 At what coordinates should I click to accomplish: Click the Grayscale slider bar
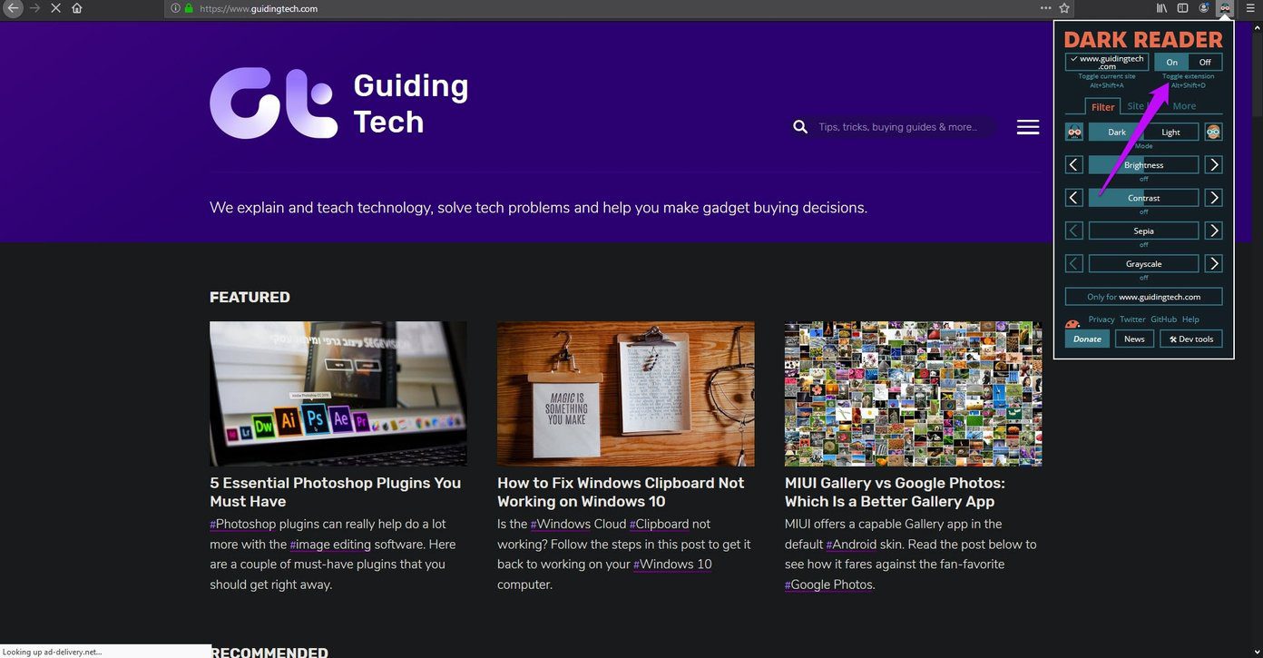tap(1143, 263)
